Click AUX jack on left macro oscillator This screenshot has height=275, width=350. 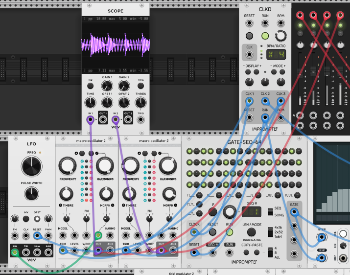click(110, 251)
